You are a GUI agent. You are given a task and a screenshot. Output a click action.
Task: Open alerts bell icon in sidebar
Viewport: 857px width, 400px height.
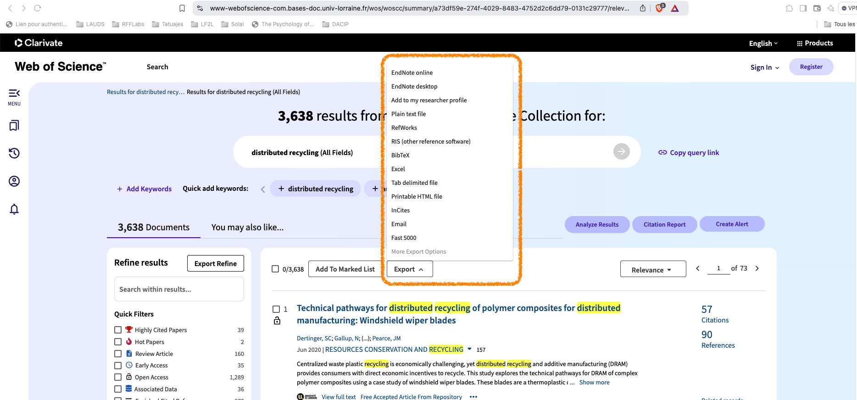pyautogui.click(x=14, y=209)
